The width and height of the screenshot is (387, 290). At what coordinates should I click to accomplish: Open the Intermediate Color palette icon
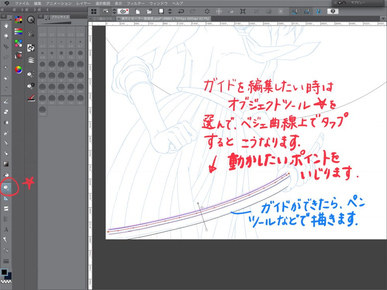point(18,43)
